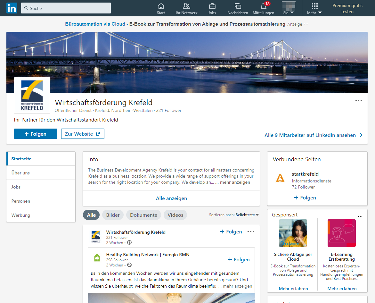This screenshot has height=303, width=375.
Task: Click Mehr erfahren under Sichere Ablage
Action: coord(293,289)
